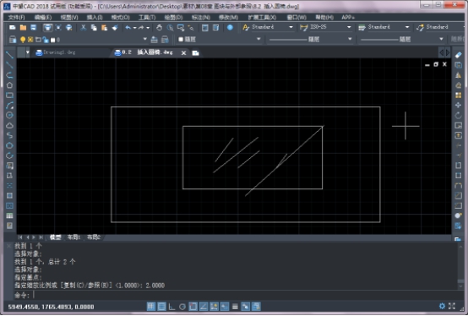Select the Circle drawing tool
This screenshot has width=468, height=316.
coord(9,115)
